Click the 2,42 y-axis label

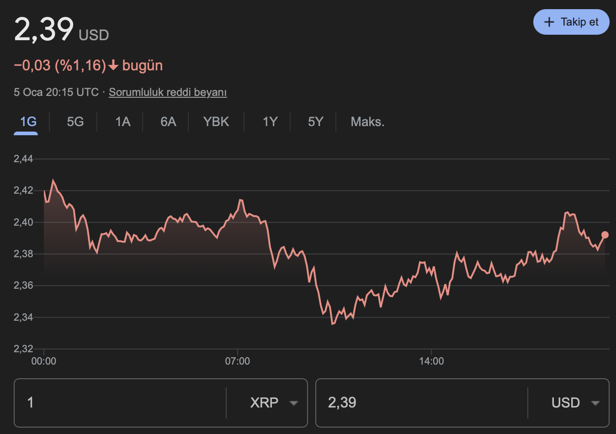pos(23,191)
